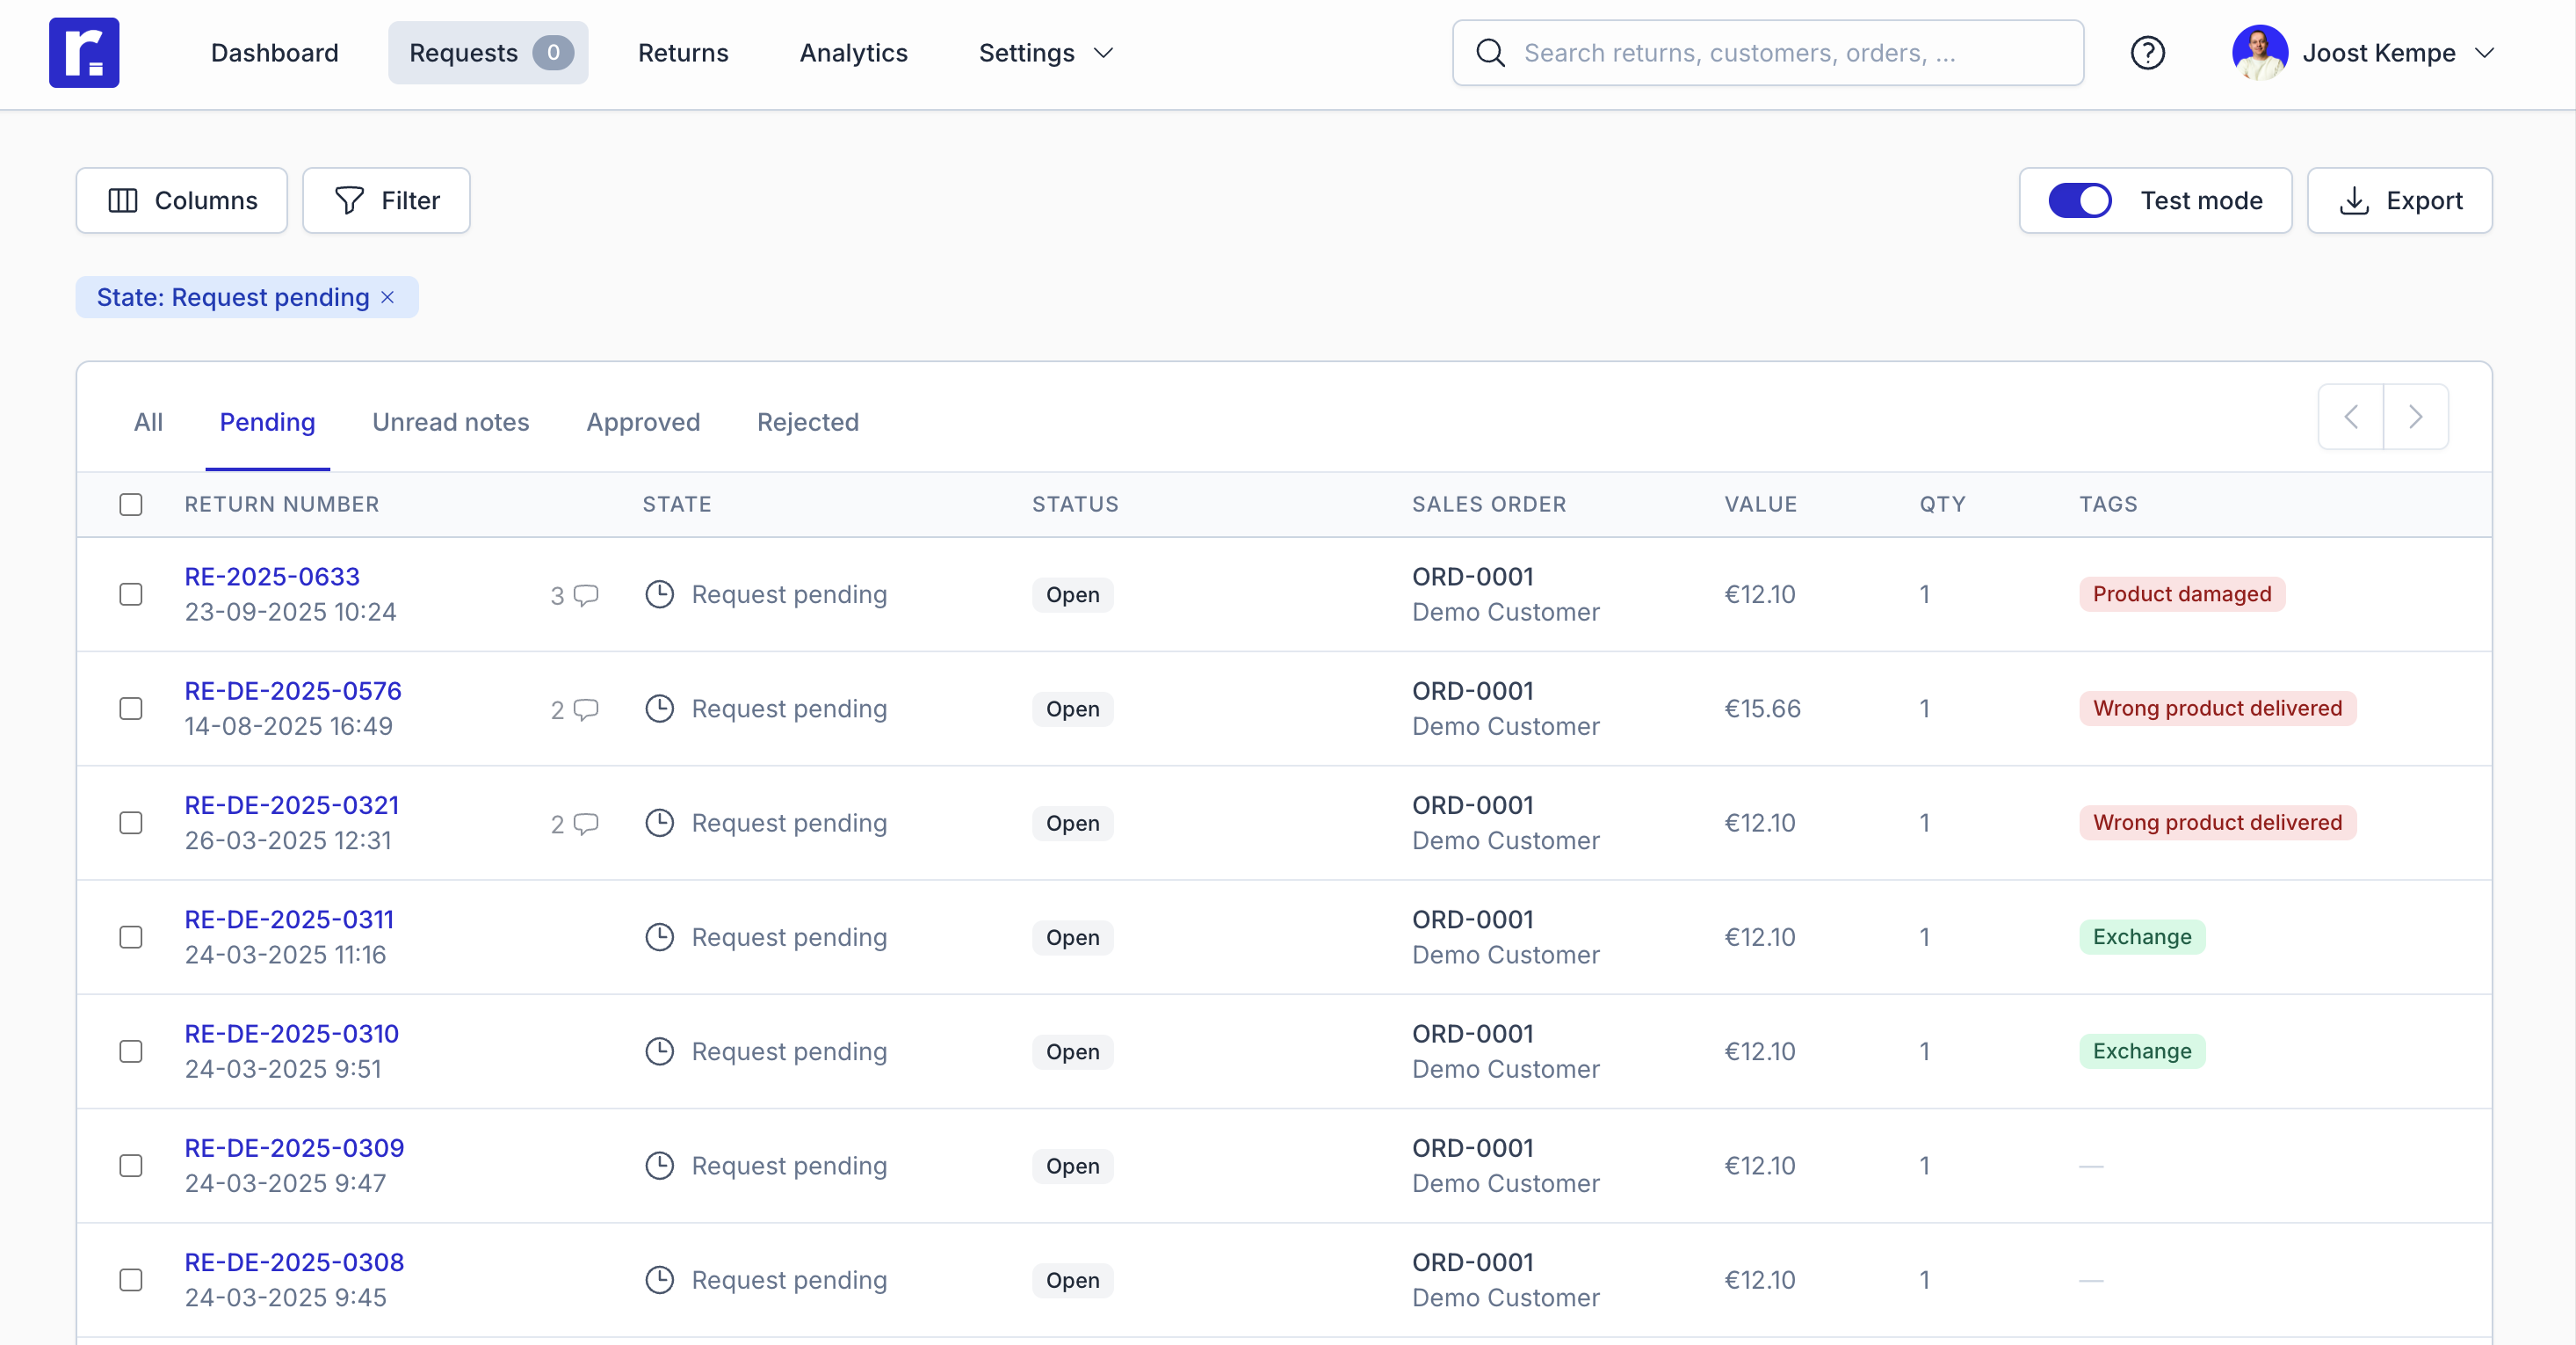Go to previous page arrow
Screen dimensions: 2576x1345
point(2351,417)
